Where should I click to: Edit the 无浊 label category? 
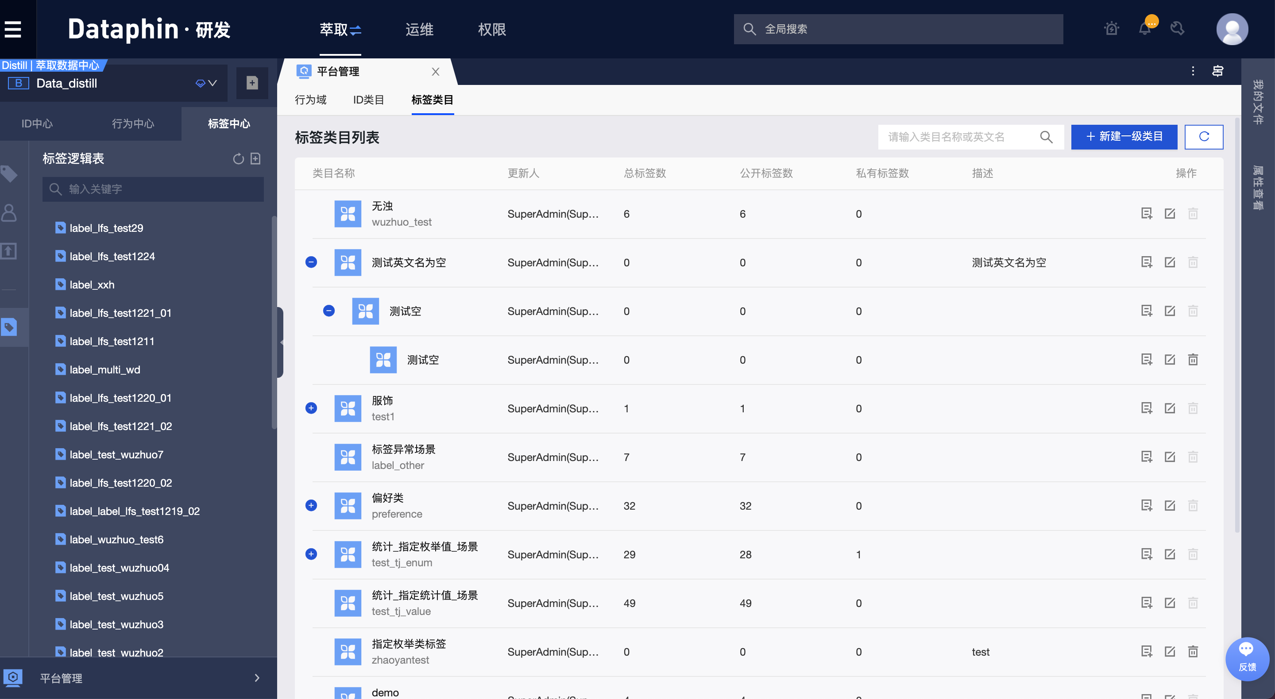tap(1170, 214)
